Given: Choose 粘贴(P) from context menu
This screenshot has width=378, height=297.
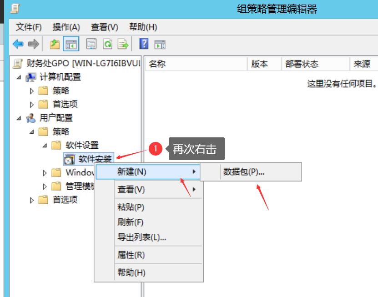Looking at the screenshot, I should [148, 207].
